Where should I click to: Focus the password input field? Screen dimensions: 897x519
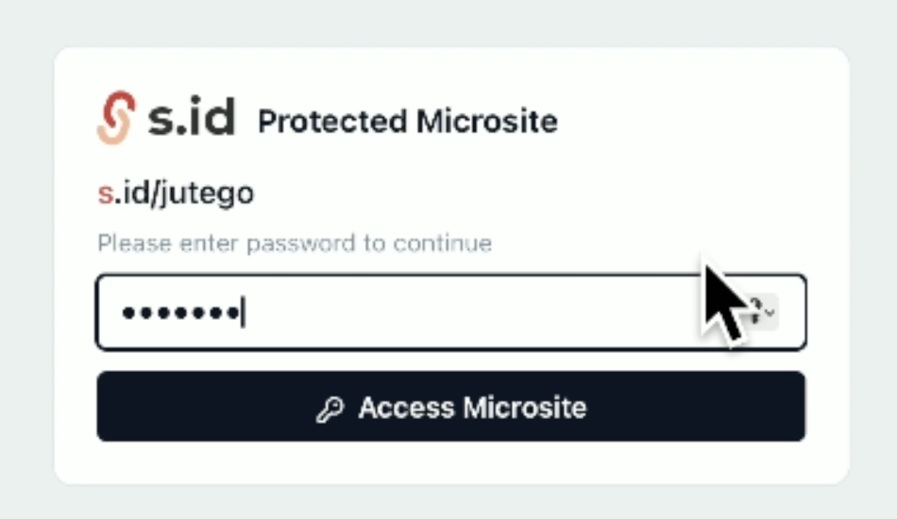tap(451, 312)
